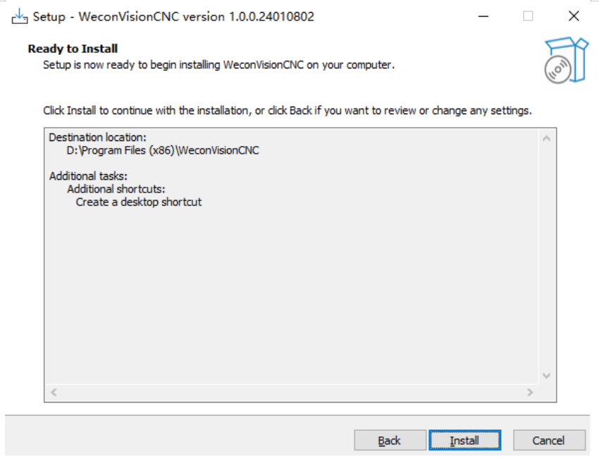Click the "Additional tasks:" line

[88, 176]
